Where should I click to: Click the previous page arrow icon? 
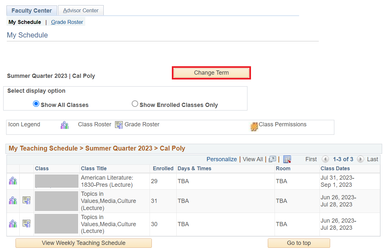(325, 159)
